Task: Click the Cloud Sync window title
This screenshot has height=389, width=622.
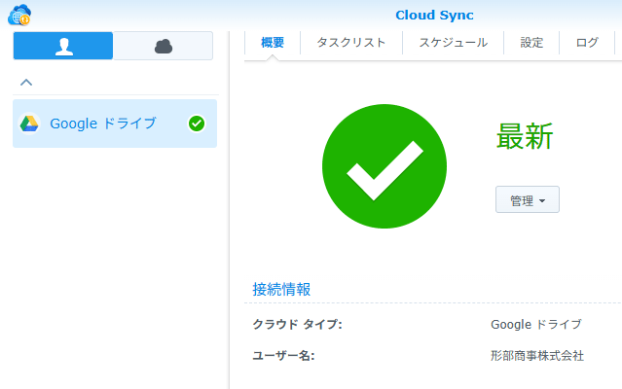Action: click(x=434, y=15)
